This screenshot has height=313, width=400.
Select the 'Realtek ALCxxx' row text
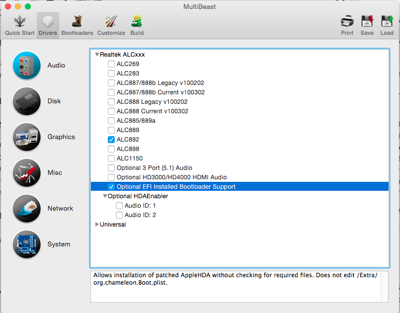122,55
